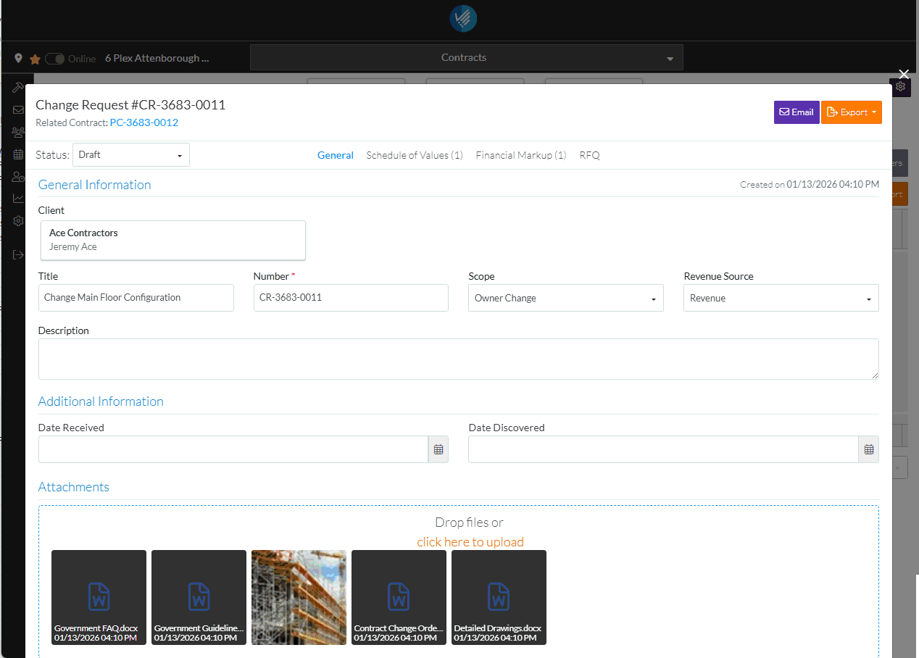Image resolution: width=919 pixels, height=658 pixels.
Task: Open Date Discovered calendar picker icon
Action: click(x=868, y=449)
